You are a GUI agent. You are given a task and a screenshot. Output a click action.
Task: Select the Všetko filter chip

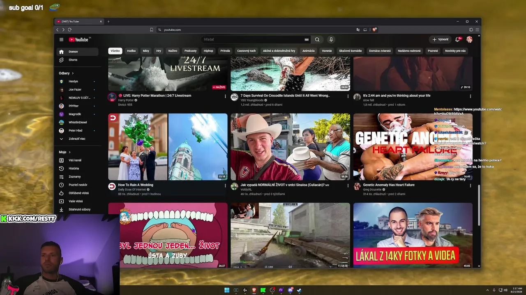click(x=115, y=51)
